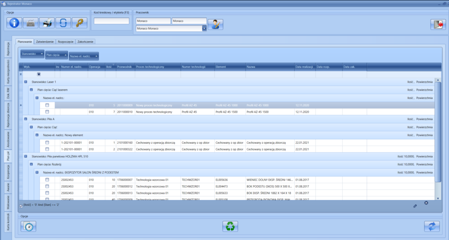The image size is (449, 240).
Task: Click the Stanowisko grouping button
Action: click(32, 54)
